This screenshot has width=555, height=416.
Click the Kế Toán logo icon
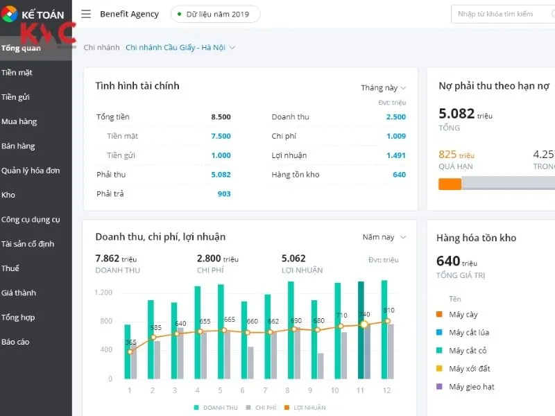tap(10, 14)
